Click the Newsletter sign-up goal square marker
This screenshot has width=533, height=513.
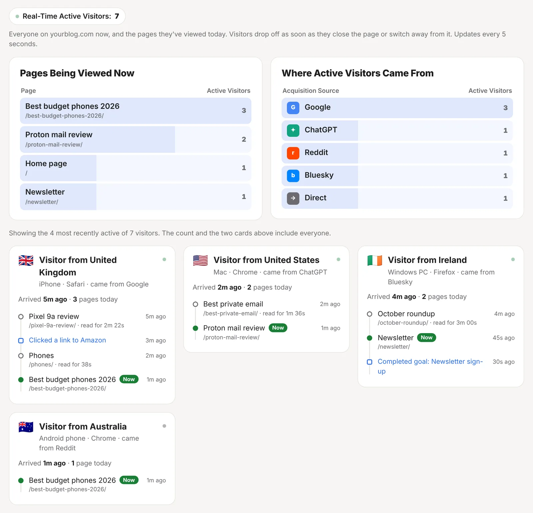pos(369,362)
